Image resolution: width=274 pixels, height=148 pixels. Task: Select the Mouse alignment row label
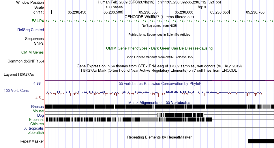pyautogui.click(x=38, y=111)
